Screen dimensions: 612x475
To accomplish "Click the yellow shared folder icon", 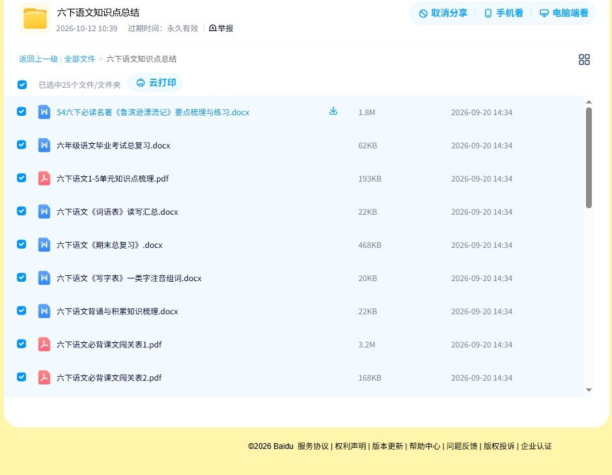I will pos(35,18).
